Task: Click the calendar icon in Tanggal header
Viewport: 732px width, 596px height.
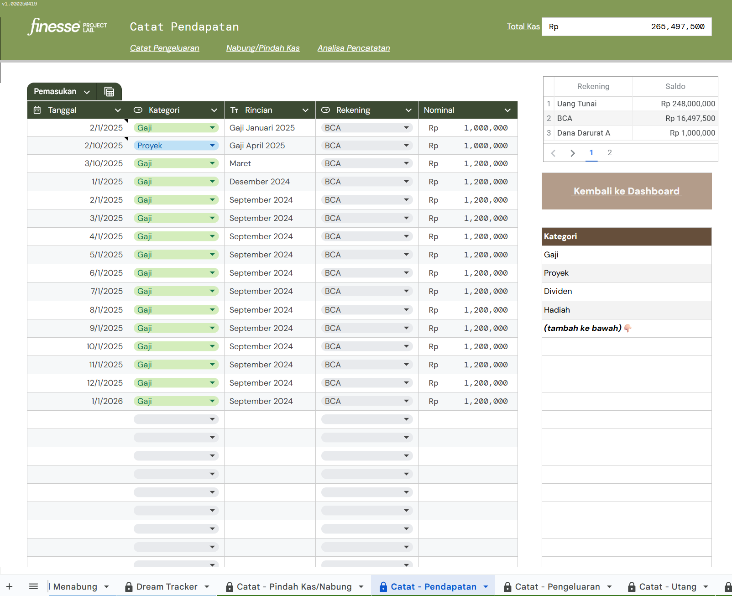Action: 37,110
